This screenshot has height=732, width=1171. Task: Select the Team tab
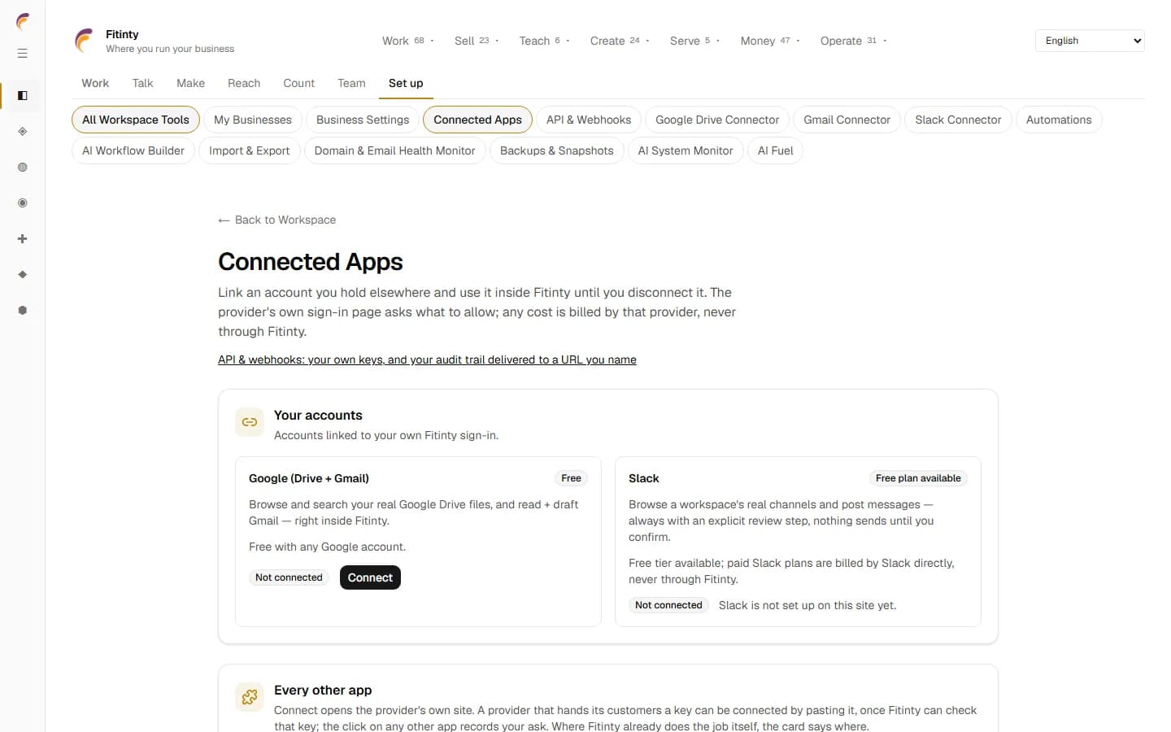point(351,83)
